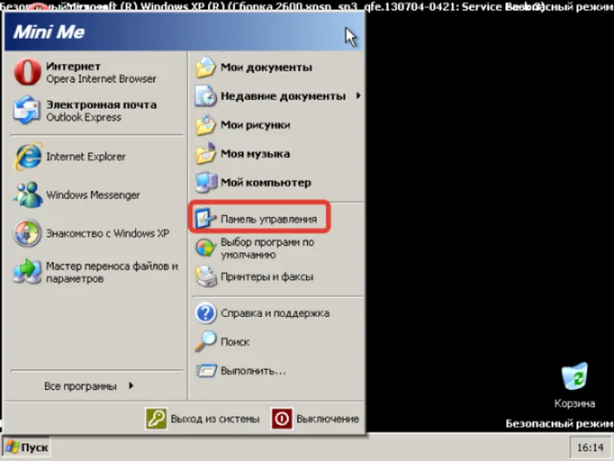Click the Mini Me user name
The height and width of the screenshot is (461, 614).
49,32
